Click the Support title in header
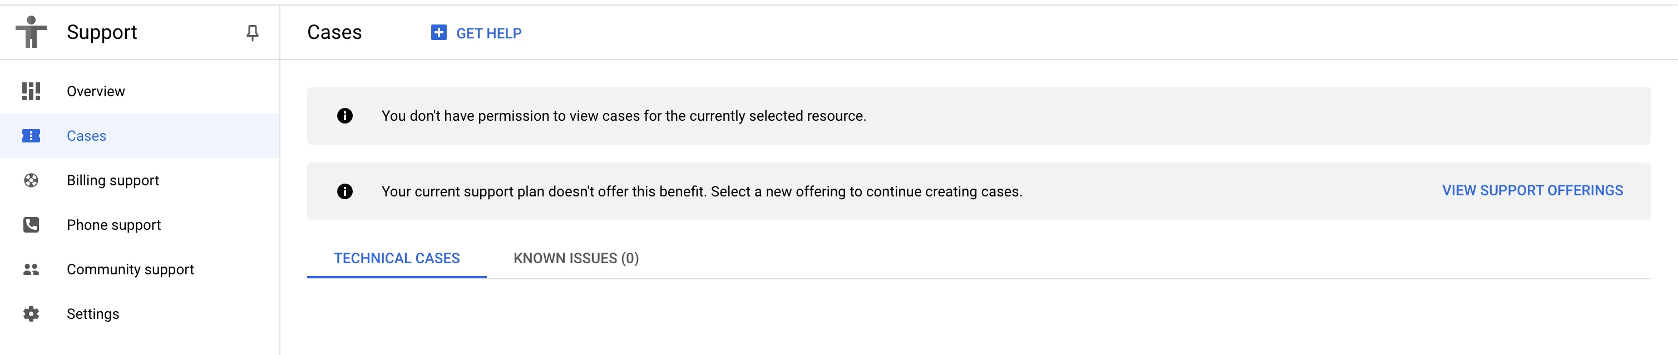Image resolution: width=1678 pixels, height=355 pixels. coord(102,33)
